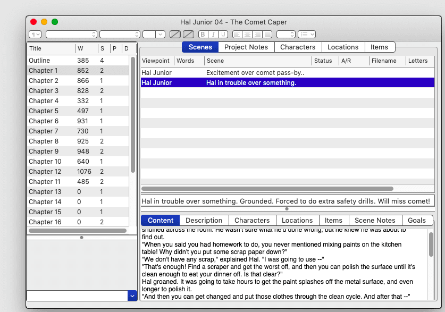The height and width of the screenshot is (312, 445).
Task: Select the Goals tab
Action: click(417, 221)
